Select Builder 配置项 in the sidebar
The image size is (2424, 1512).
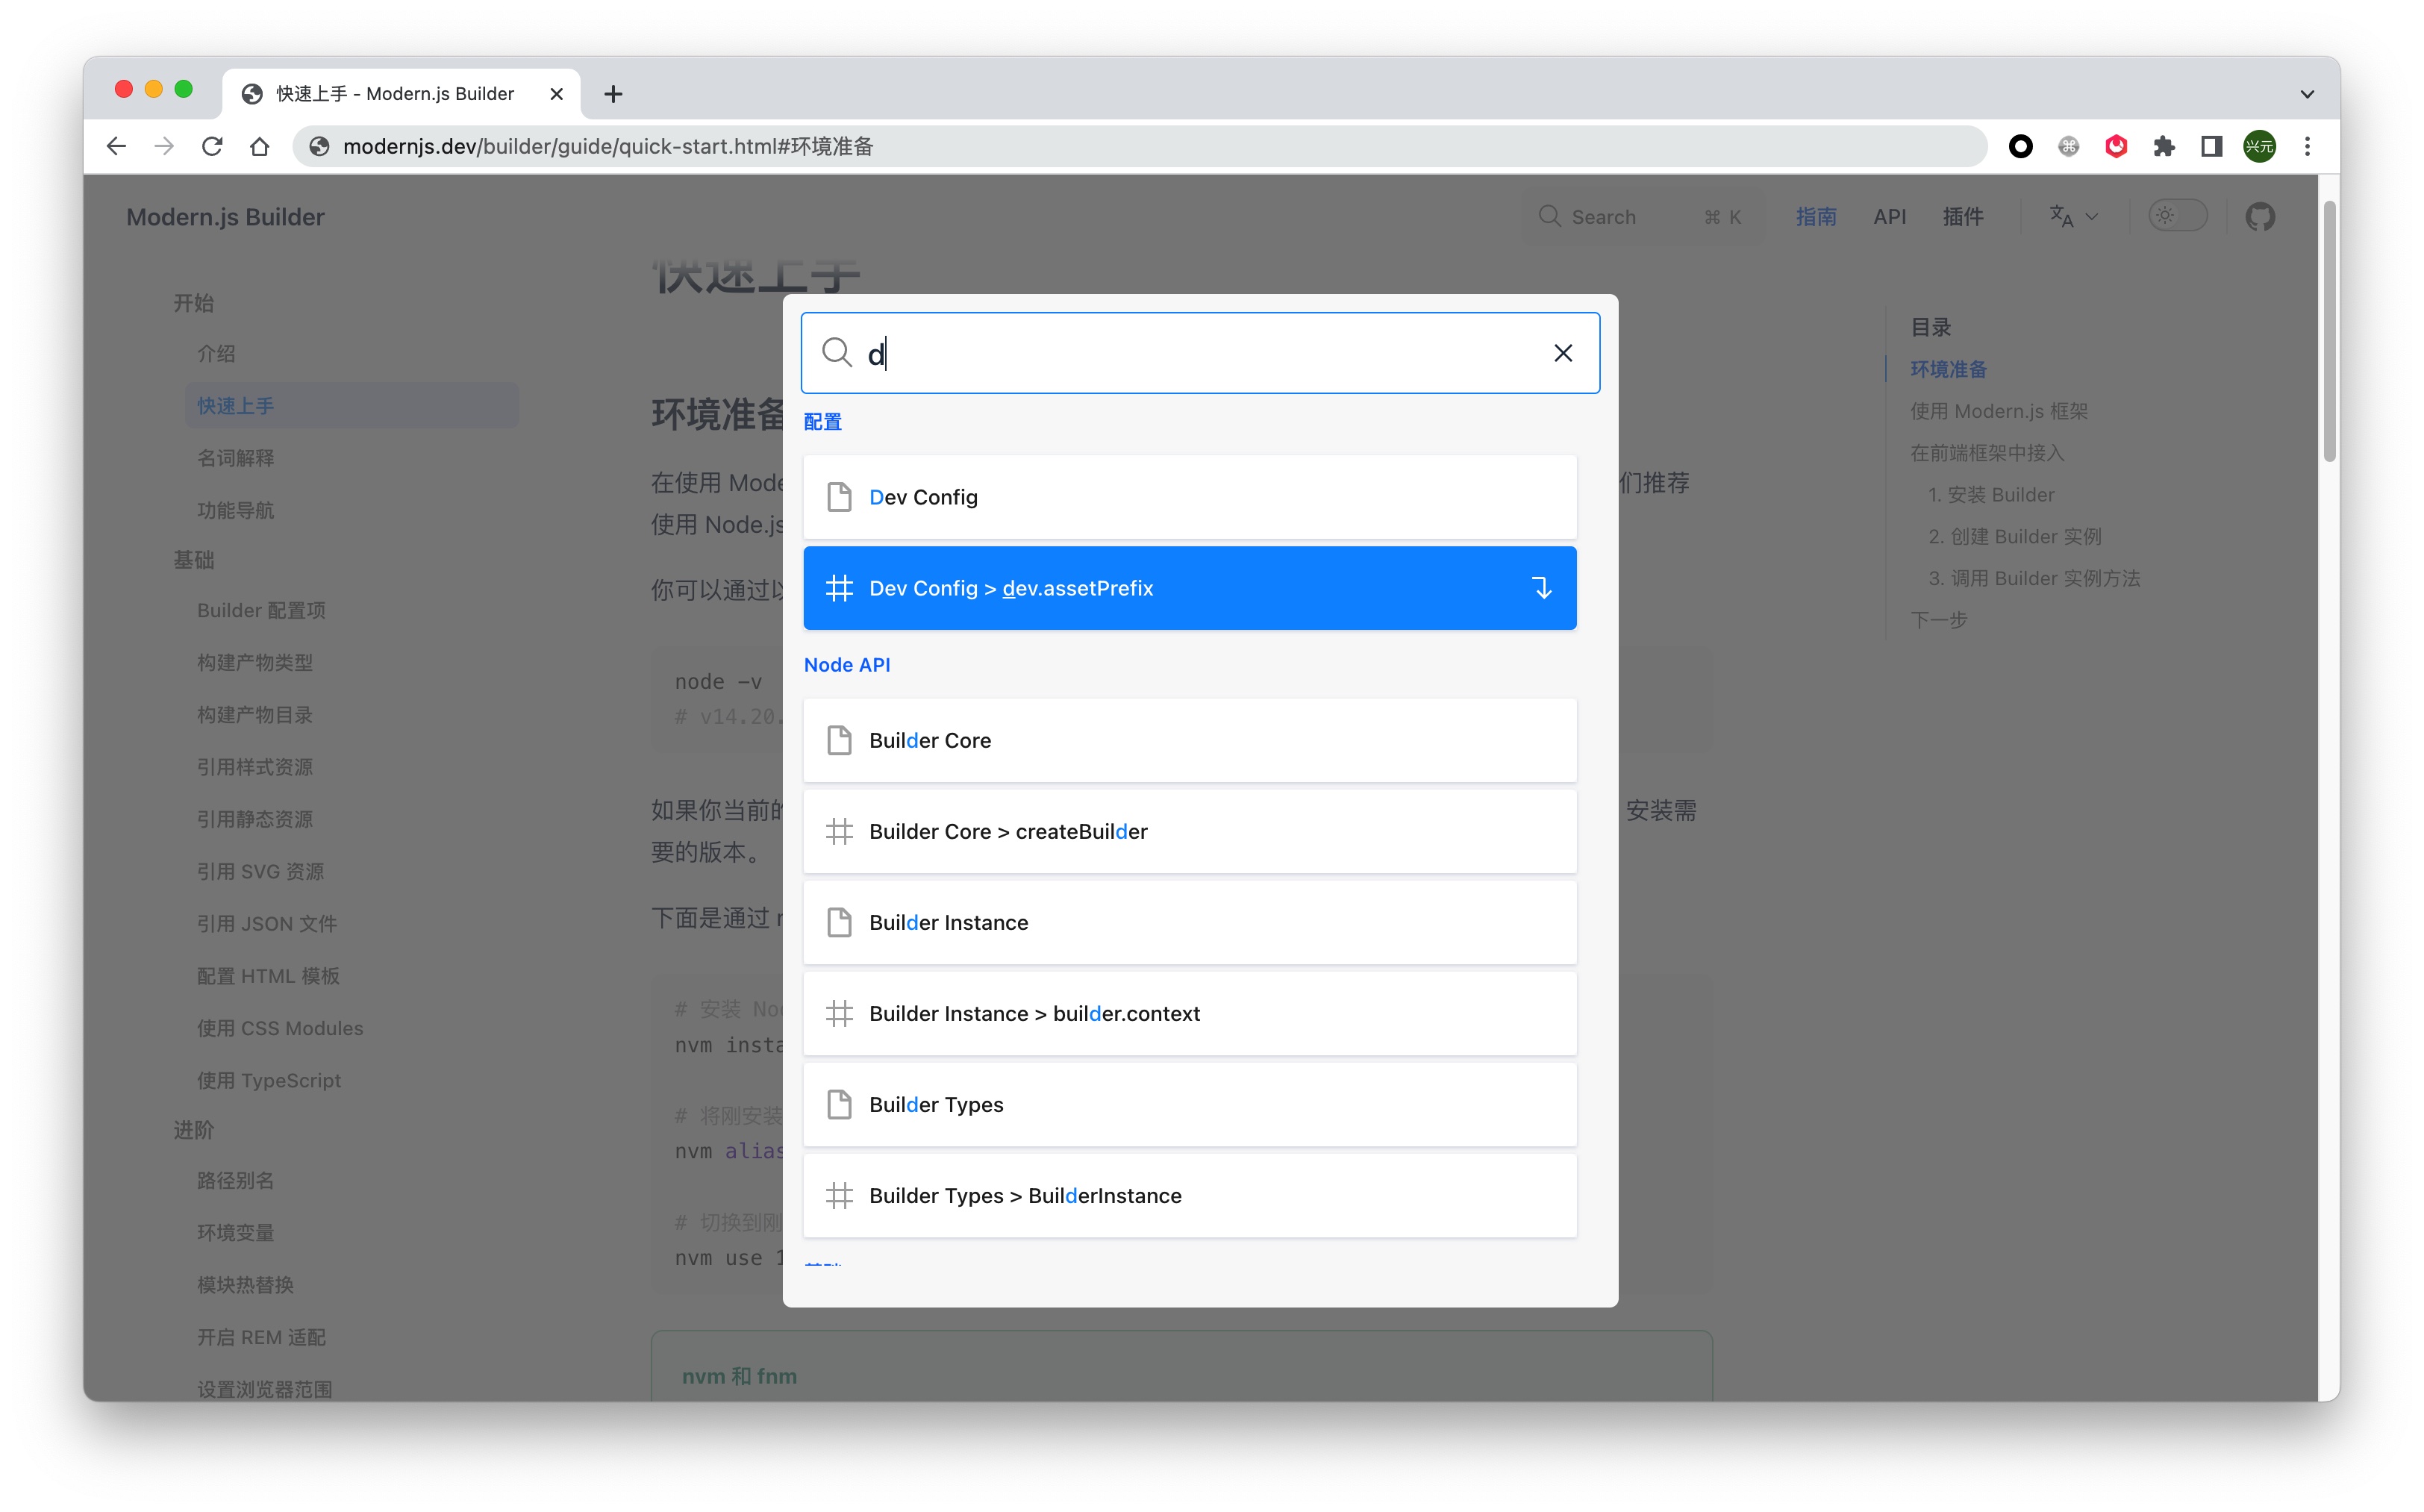click(261, 610)
